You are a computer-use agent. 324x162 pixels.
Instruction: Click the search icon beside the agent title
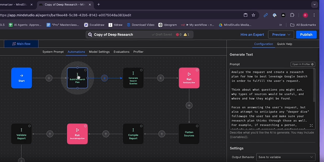(x=90, y=35)
